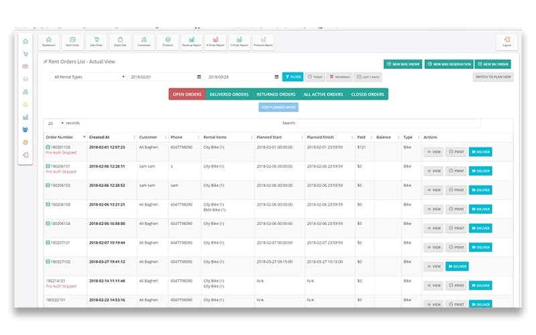Apply the blue Filter button
536x335 pixels.
click(x=293, y=77)
